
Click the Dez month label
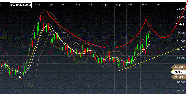[158, 5]
